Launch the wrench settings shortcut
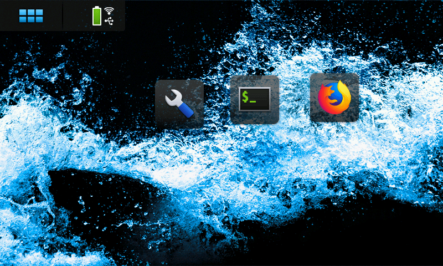This screenshot has height=266, width=443. click(x=179, y=104)
